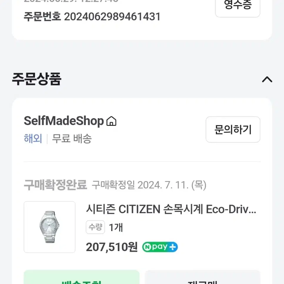
Task: Tap the 207,510원 price
Action: tap(112, 247)
